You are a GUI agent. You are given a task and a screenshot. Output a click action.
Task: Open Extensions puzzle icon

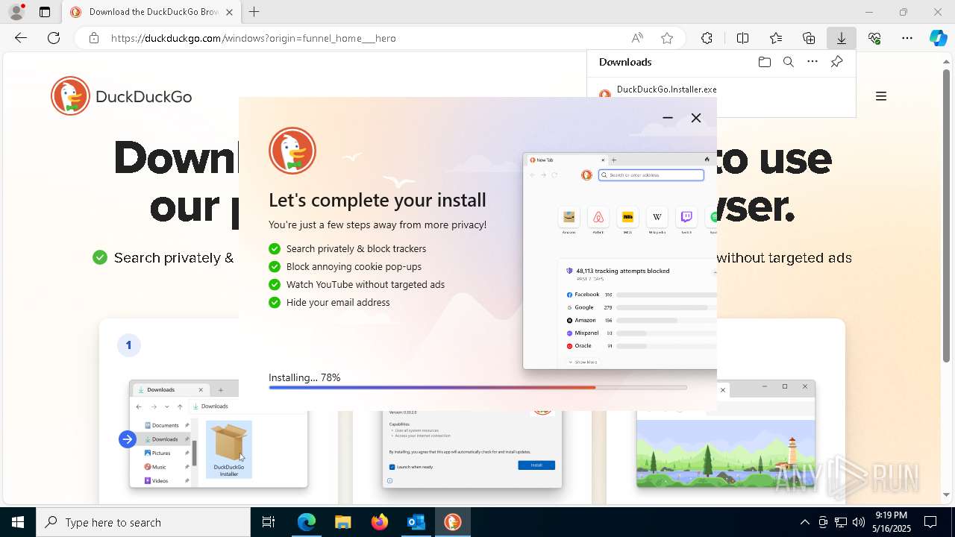(707, 38)
